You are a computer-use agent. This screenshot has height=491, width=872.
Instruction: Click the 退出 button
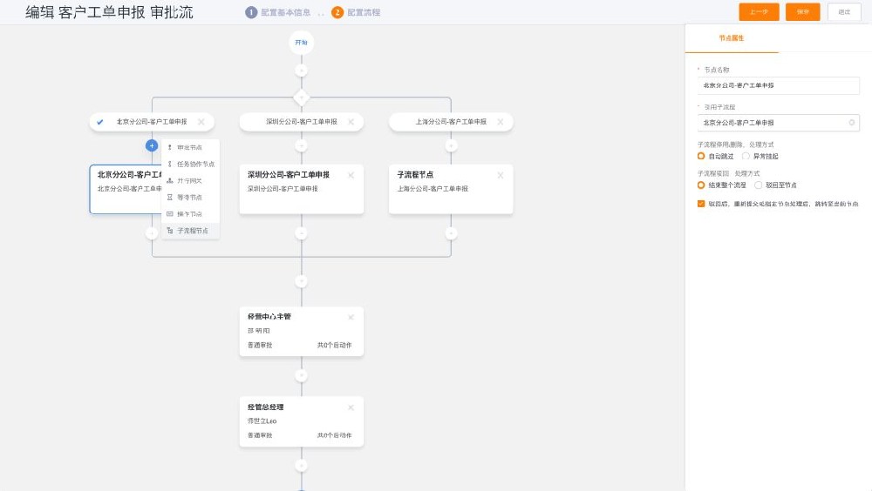click(x=844, y=11)
